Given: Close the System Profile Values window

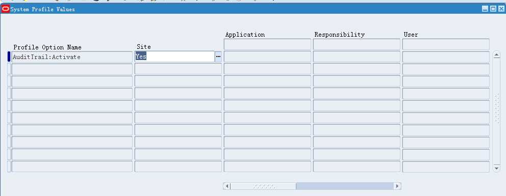Looking at the screenshot, I should 501,9.
